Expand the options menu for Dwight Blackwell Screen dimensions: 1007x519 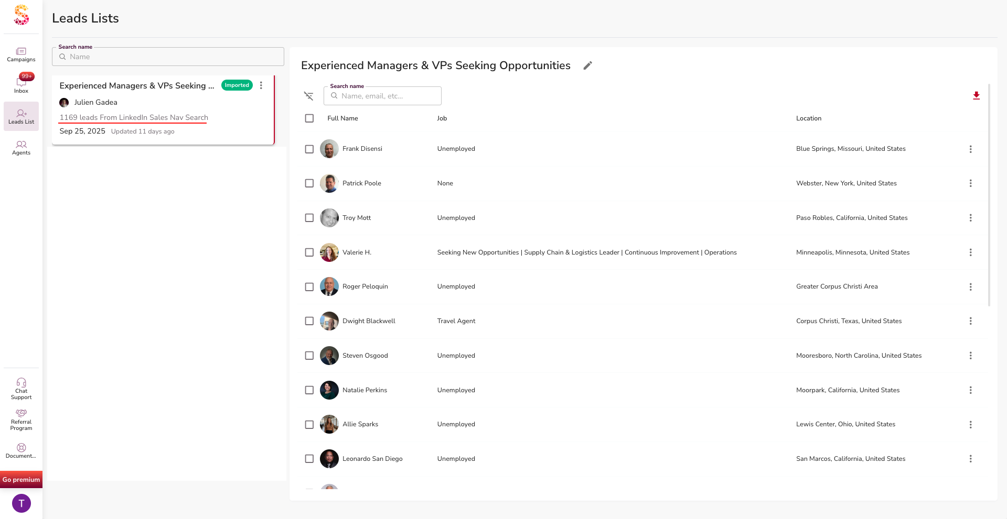coord(970,321)
